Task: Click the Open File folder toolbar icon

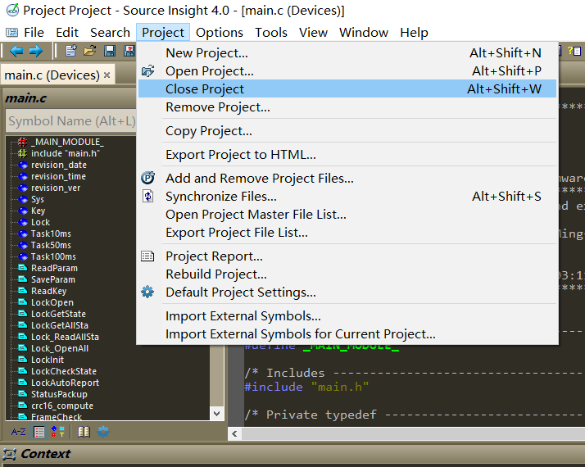Action: [90, 50]
